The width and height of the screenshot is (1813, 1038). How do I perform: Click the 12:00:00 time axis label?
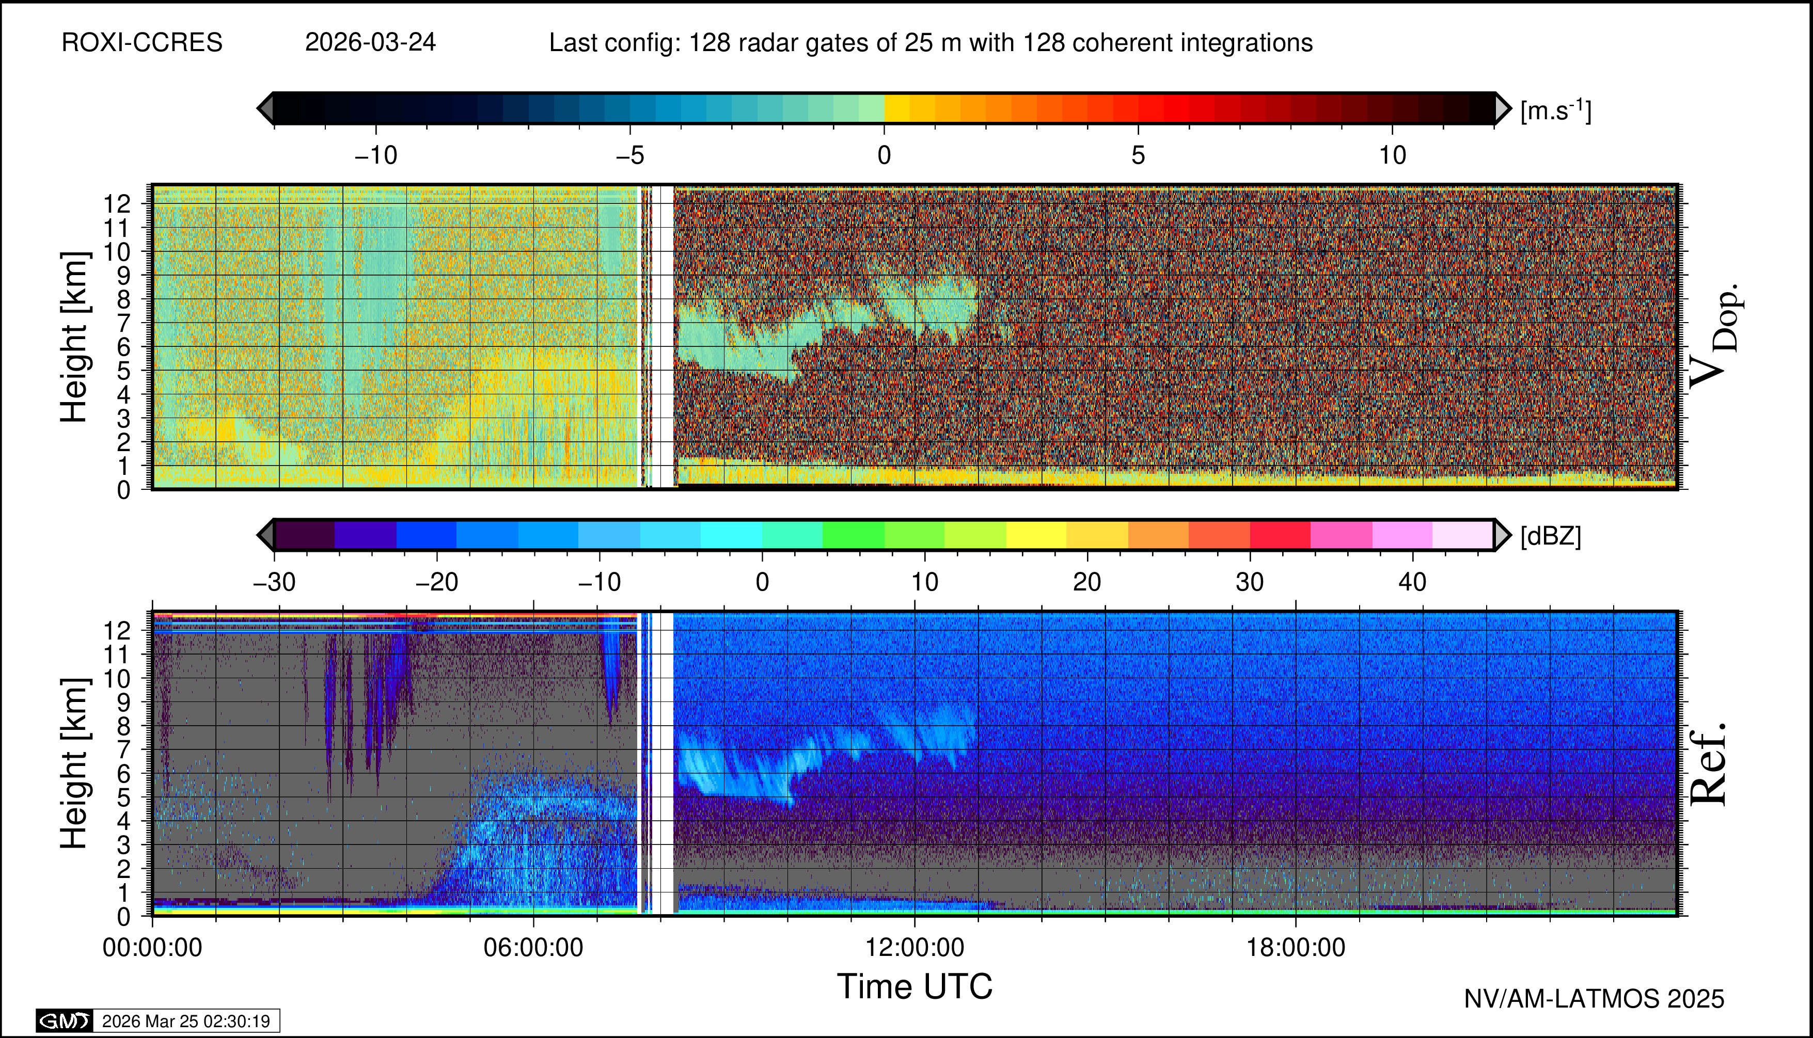point(915,948)
